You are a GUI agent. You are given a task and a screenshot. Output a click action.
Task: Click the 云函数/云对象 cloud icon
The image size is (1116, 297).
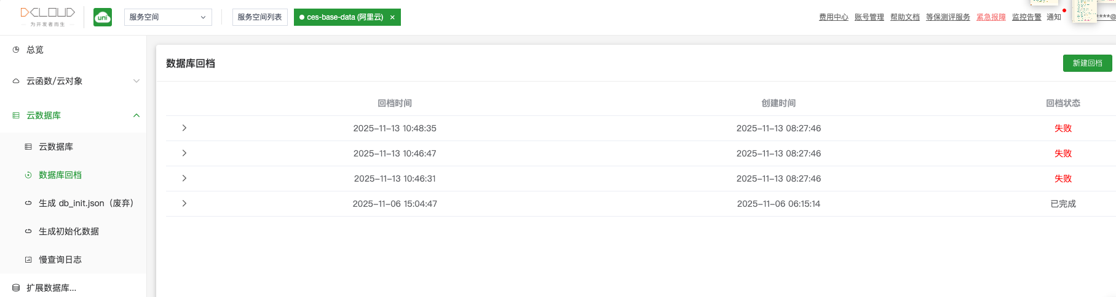coord(16,81)
